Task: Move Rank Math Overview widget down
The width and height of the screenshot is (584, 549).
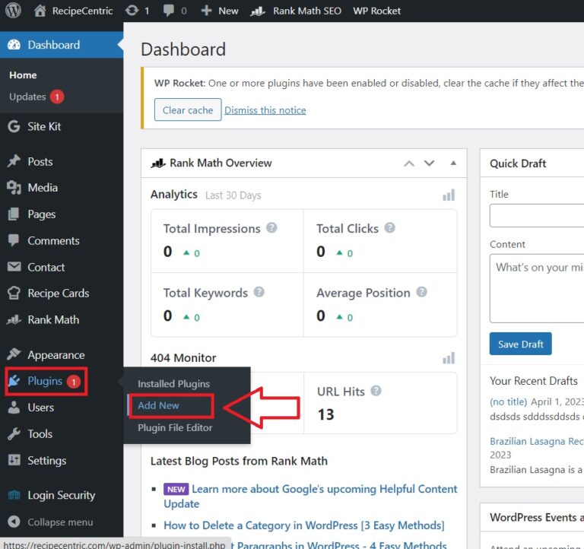Action: (x=429, y=163)
